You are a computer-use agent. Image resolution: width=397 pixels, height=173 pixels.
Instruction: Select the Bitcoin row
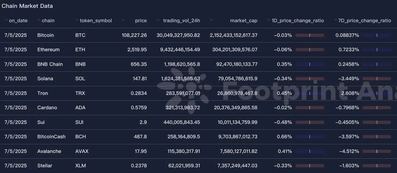(x=109, y=35)
